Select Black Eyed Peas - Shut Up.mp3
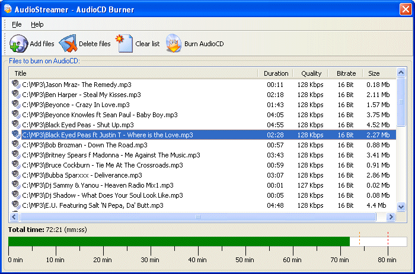The image size is (415, 274). click(203, 125)
